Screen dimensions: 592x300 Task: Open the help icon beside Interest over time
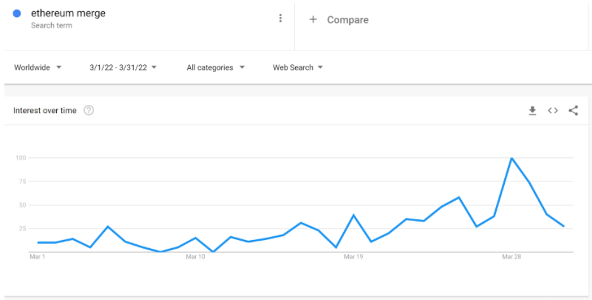tap(88, 110)
